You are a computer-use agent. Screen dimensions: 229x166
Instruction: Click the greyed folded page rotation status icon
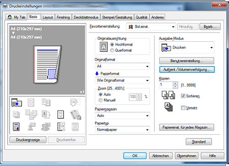pyautogui.click(x=75, y=102)
